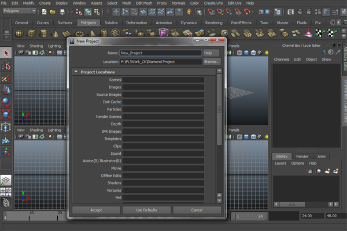Click the new scene icon
The width and height of the screenshot is (347, 231).
point(45,12)
